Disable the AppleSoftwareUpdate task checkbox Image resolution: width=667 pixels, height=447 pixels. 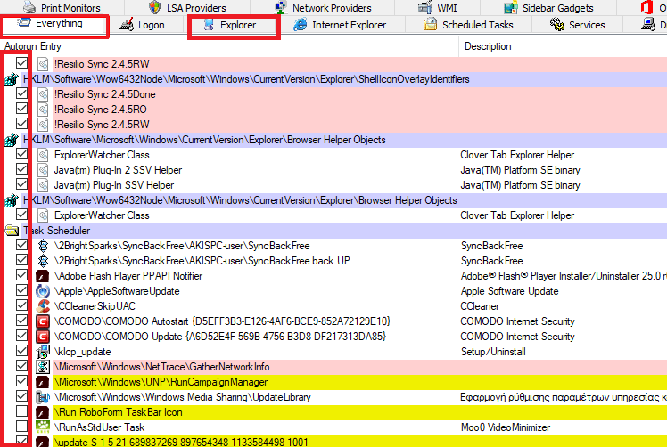pos(21,290)
